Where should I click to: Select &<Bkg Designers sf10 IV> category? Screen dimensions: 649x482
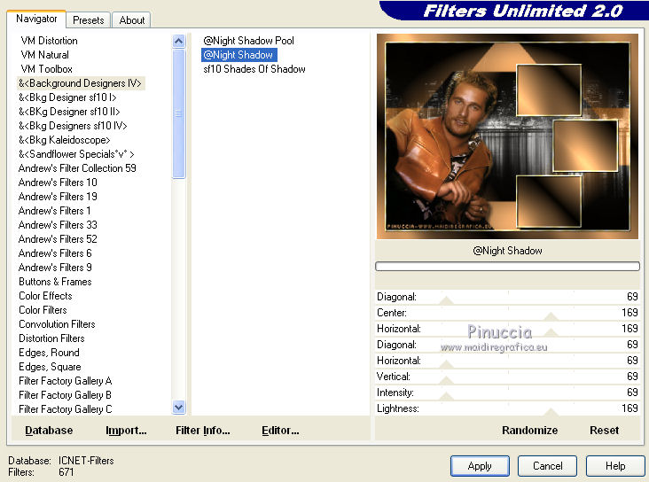(x=73, y=125)
